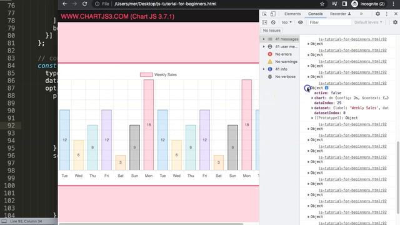Switch to the Recorder tab
Viewport: 400px width, 225px height.
pos(340,14)
